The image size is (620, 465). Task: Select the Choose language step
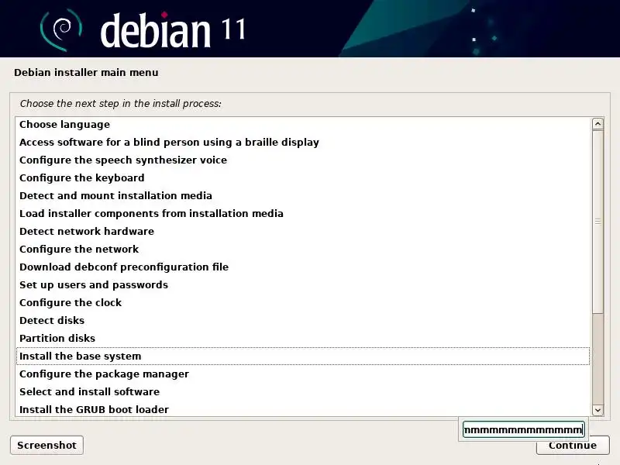[303, 125]
